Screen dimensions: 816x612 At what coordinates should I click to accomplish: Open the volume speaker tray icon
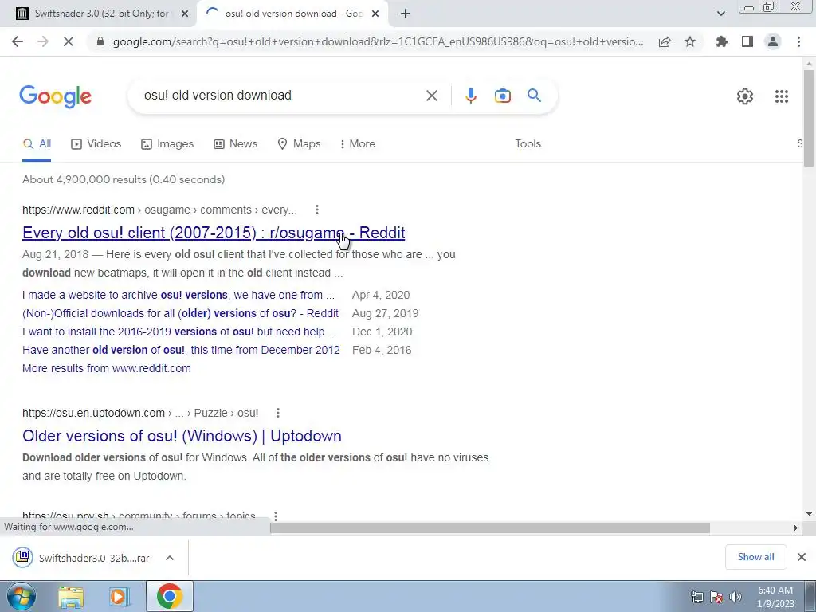coord(736,597)
